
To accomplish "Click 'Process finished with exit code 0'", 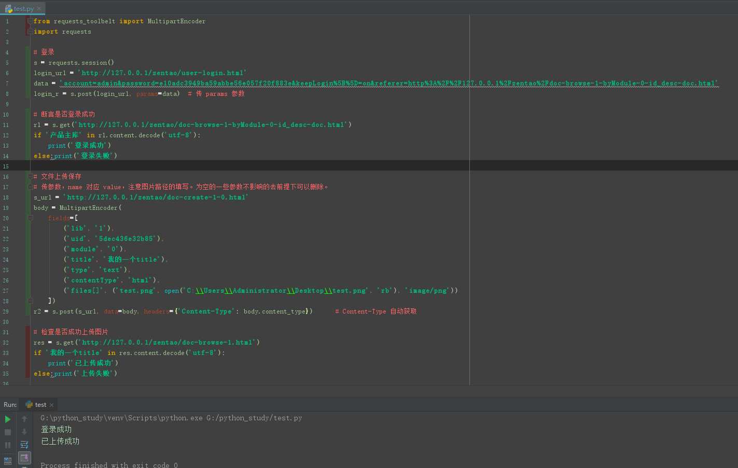I will (x=109, y=465).
